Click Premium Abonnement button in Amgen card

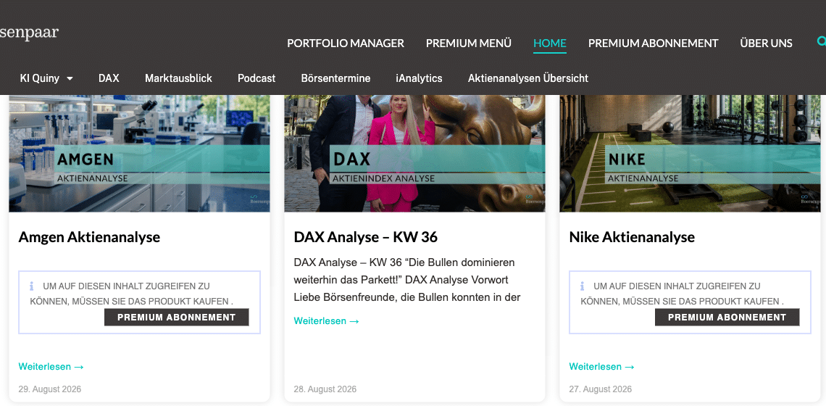(177, 318)
